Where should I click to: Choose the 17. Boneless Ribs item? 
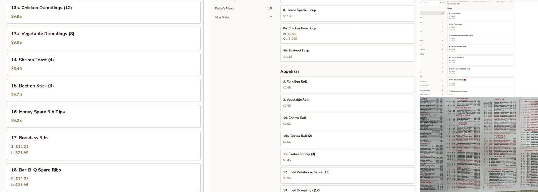(x=103, y=146)
